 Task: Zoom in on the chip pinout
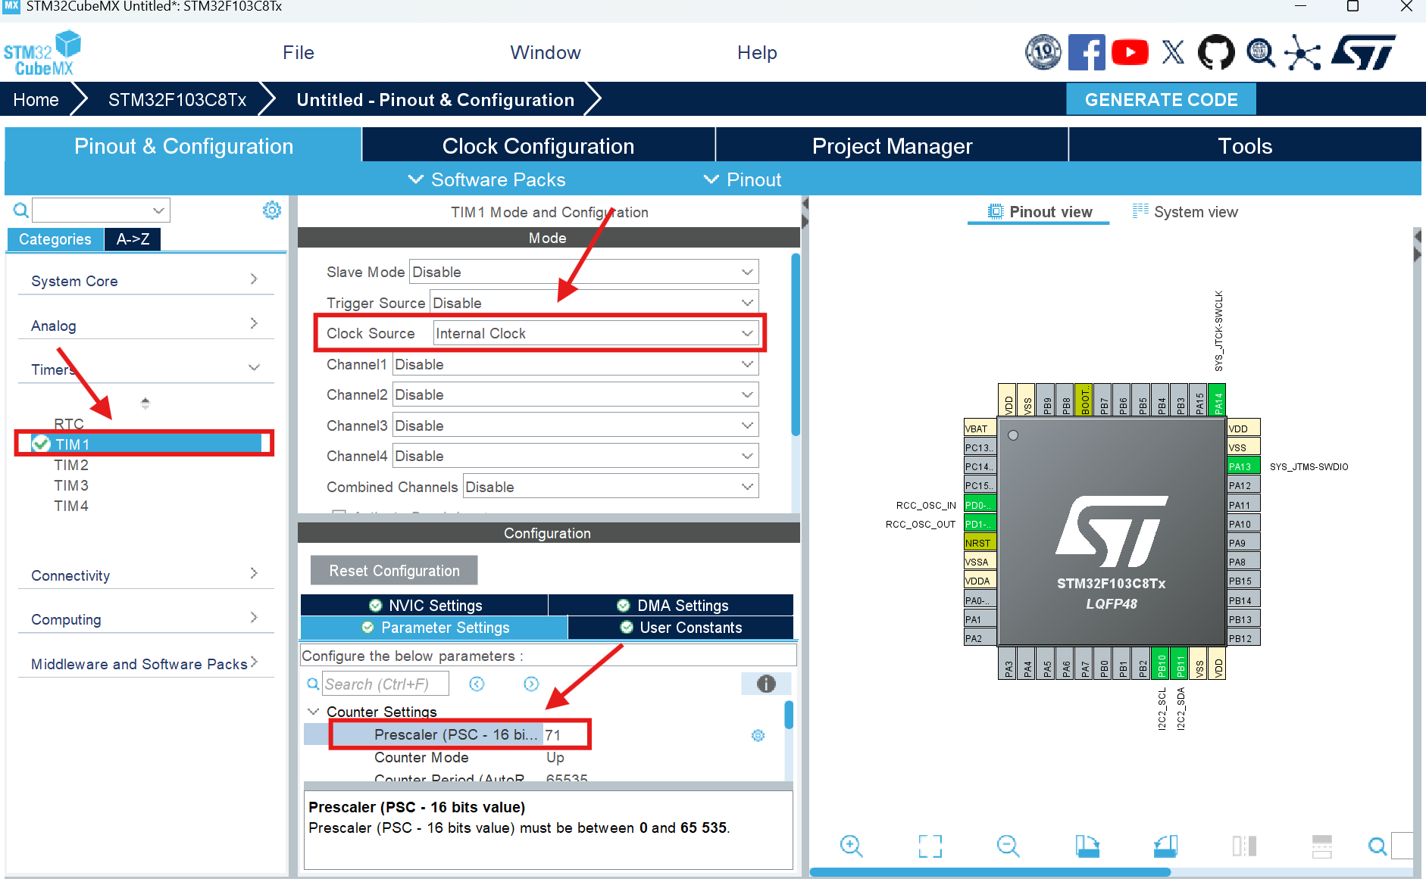tap(851, 846)
